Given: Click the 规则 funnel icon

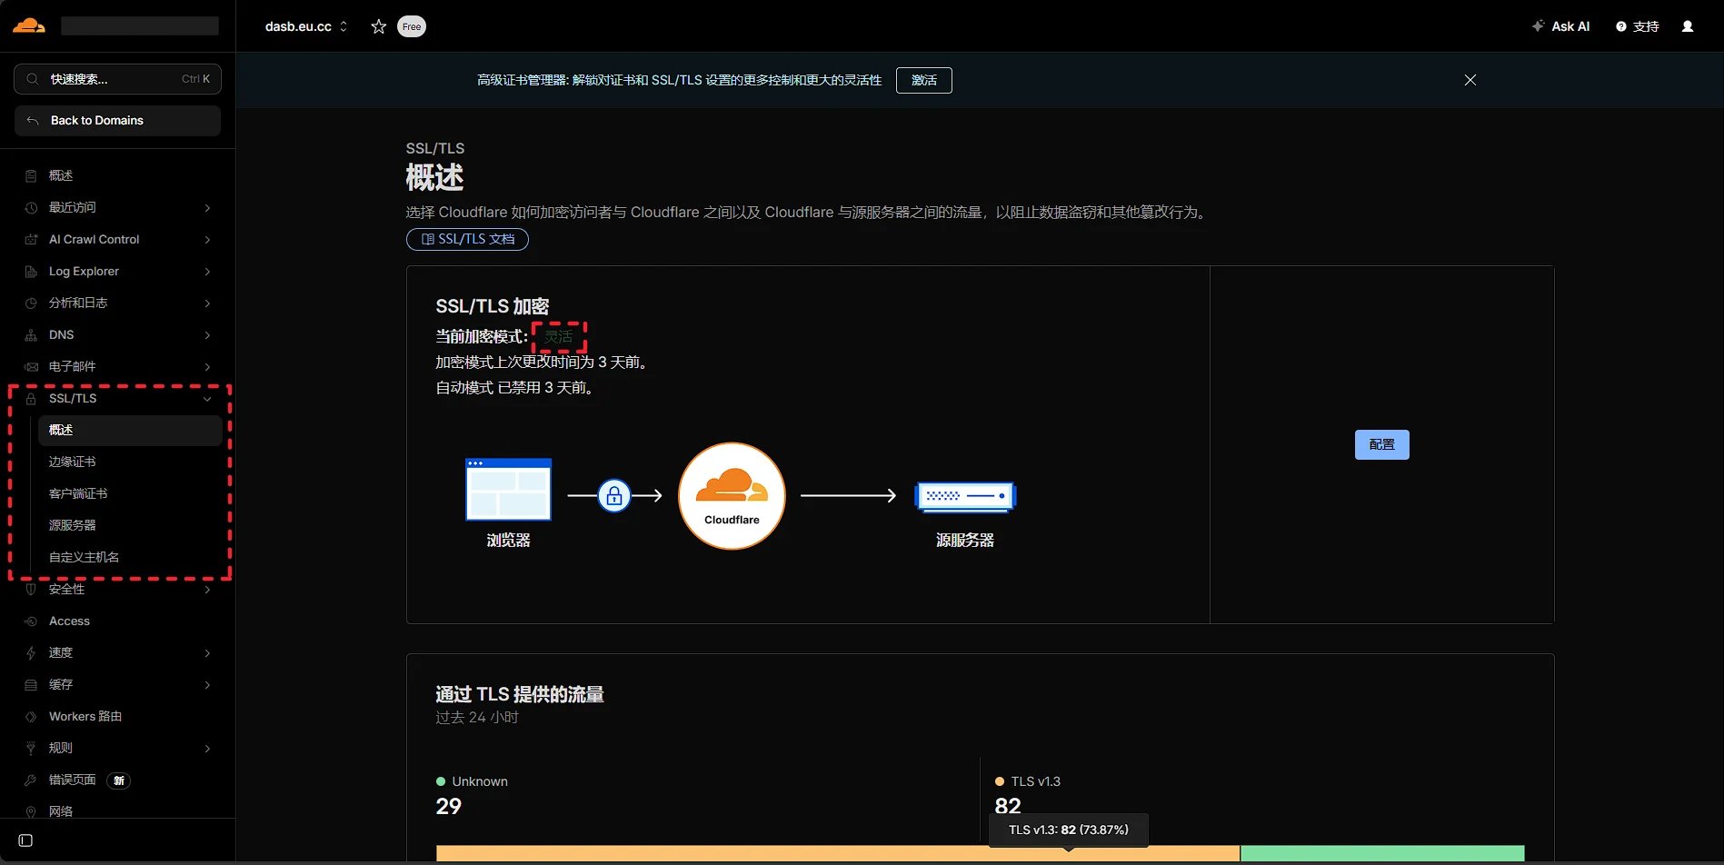Looking at the screenshot, I should [31, 749].
